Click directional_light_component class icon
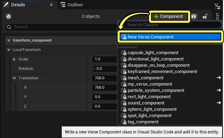The height and width of the screenshot is (138, 224). [124, 59]
